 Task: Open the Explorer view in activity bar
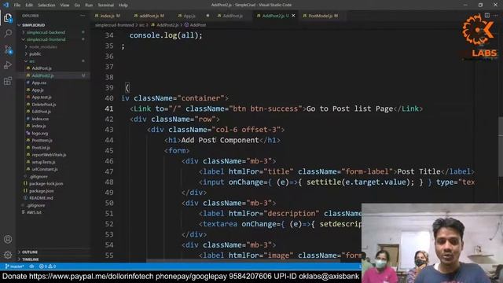[x=8, y=17]
